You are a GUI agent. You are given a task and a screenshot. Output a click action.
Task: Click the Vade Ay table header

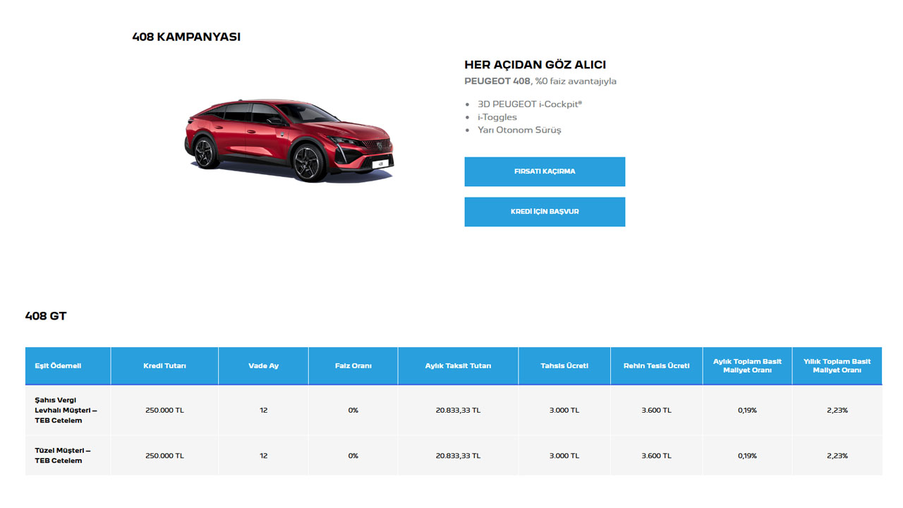(263, 365)
